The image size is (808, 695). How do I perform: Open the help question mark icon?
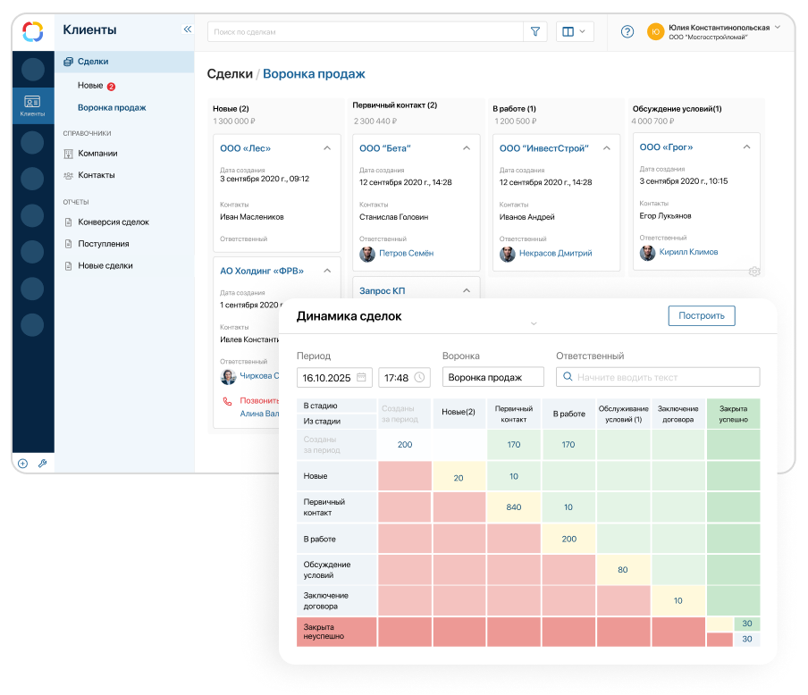pyautogui.click(x=627, y=31)
